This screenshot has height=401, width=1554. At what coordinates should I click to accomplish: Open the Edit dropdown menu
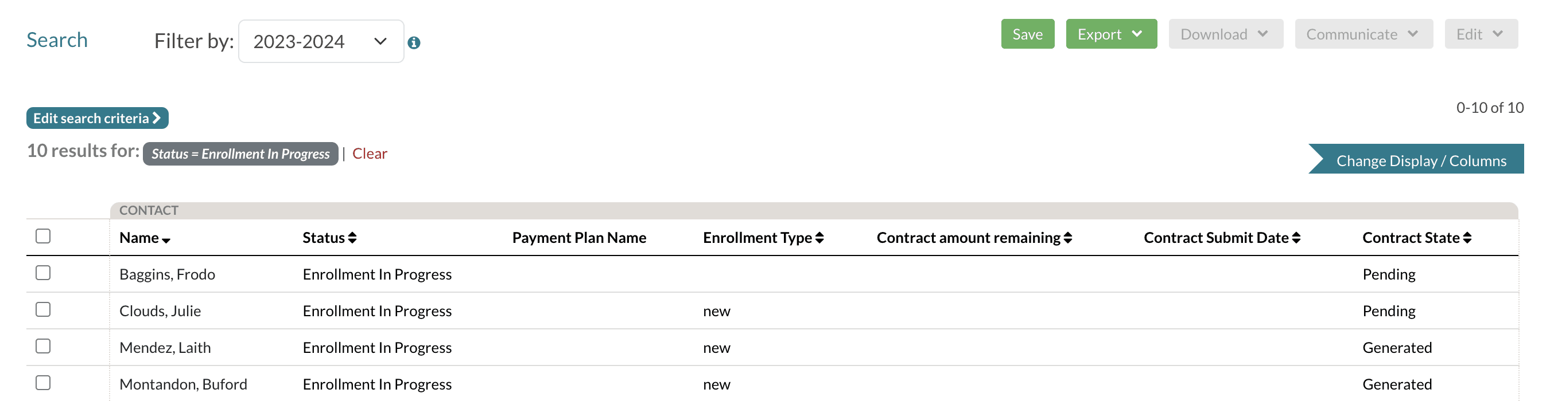(x=1480, y=34)
